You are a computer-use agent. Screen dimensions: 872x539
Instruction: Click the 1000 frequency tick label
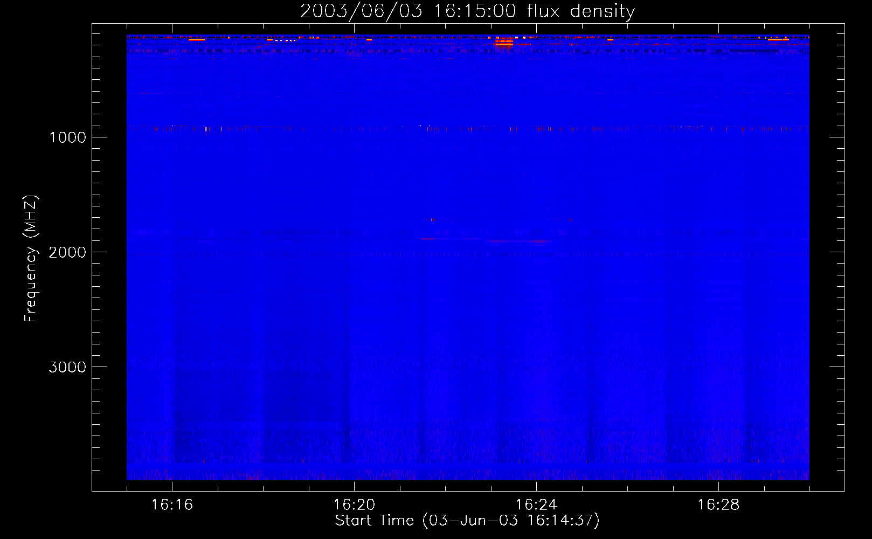67,137
